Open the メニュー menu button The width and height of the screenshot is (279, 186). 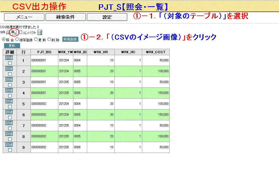pyautogui.click(x=24, y=17)
